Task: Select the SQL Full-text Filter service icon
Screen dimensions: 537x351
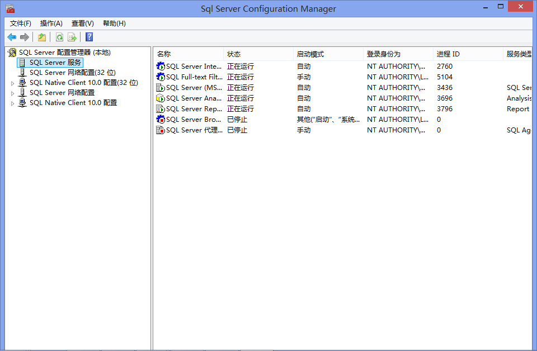Action: point(161,77)
